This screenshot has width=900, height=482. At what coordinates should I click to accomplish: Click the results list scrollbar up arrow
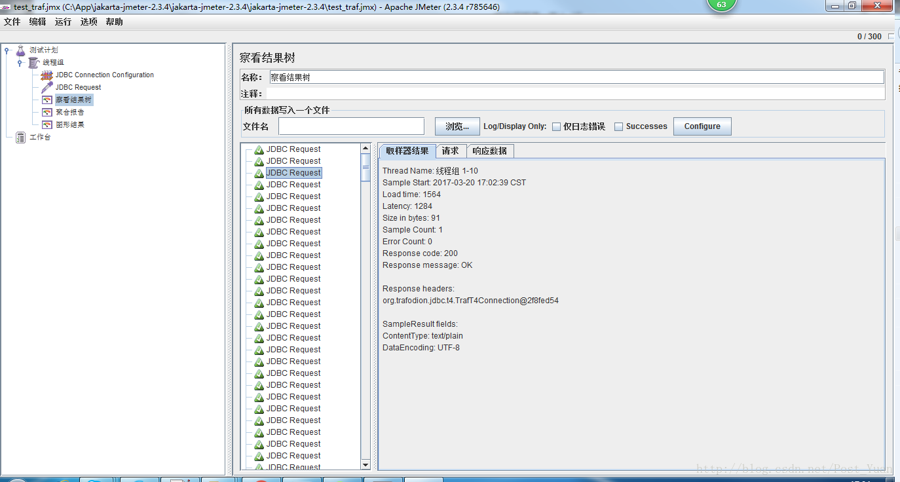[366, 149]
